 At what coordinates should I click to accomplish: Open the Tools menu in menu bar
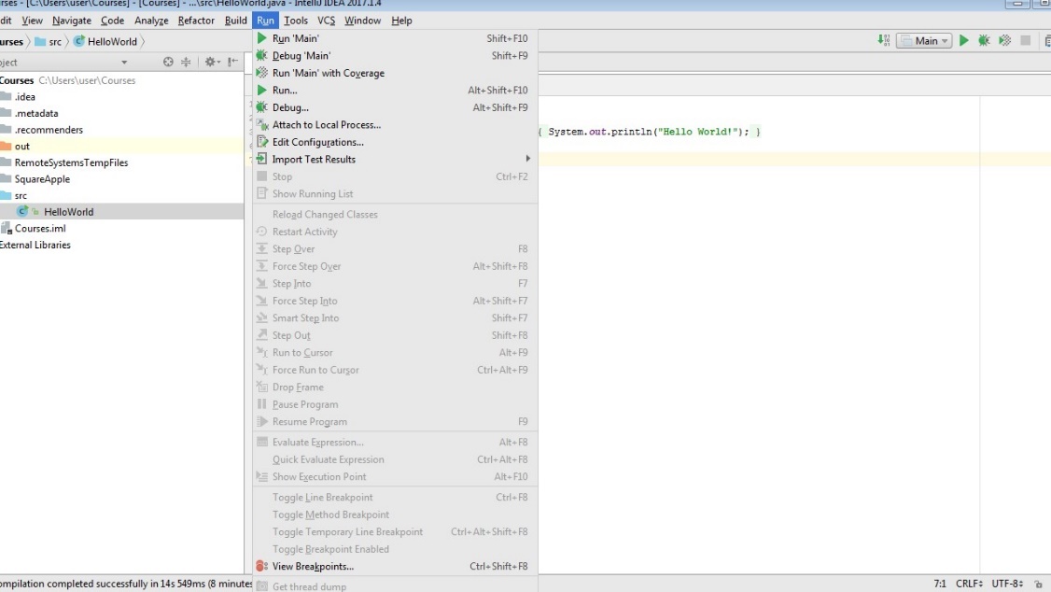296,21
